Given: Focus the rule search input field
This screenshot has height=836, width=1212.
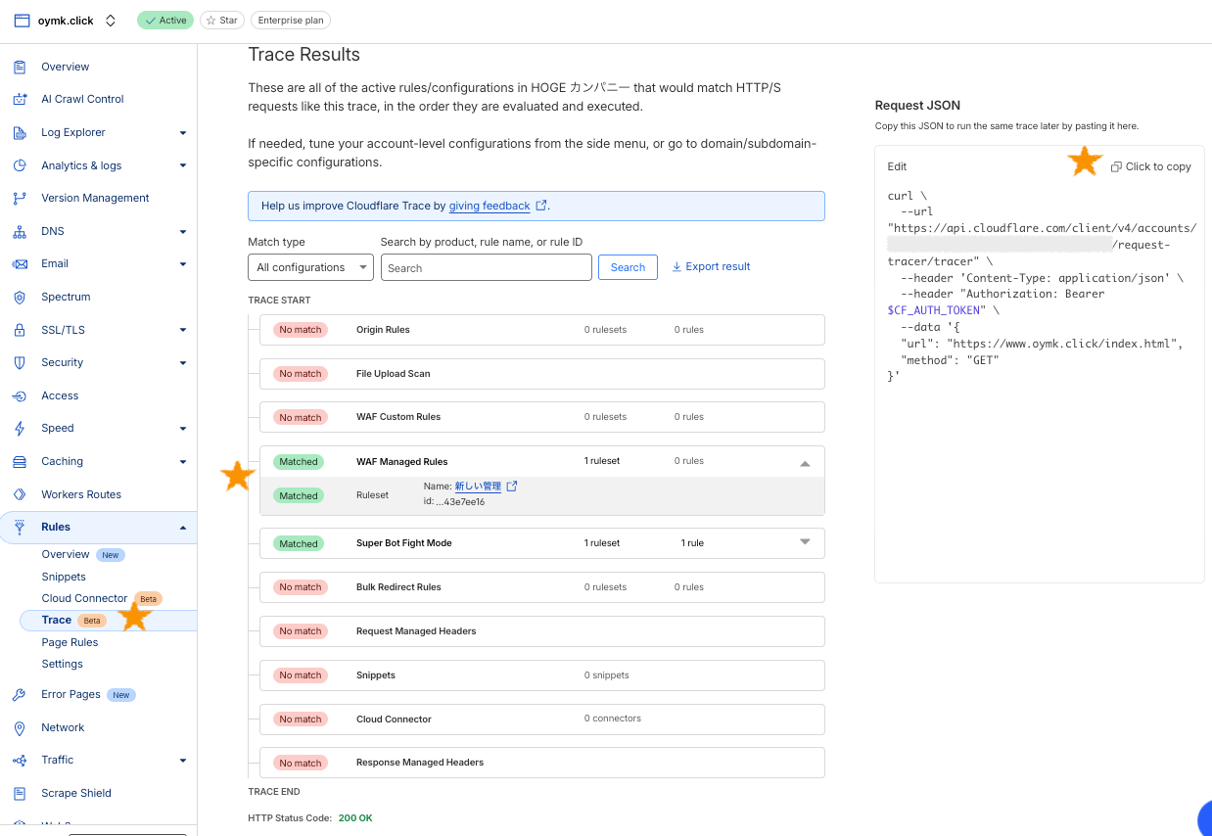Looking at the screenshot, I should coord(486,267).
